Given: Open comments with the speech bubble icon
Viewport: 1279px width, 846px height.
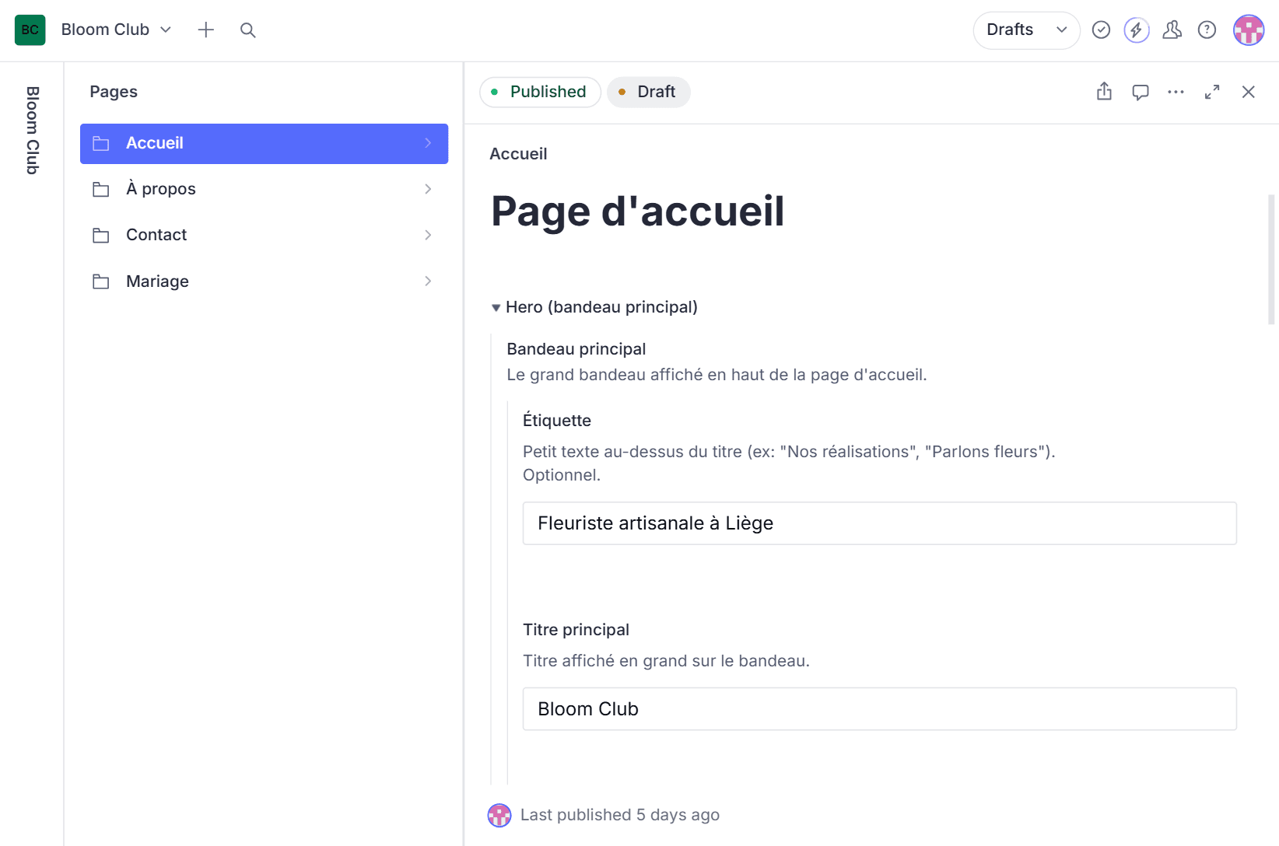Looking at the screenshot, I should [1140, 92].
